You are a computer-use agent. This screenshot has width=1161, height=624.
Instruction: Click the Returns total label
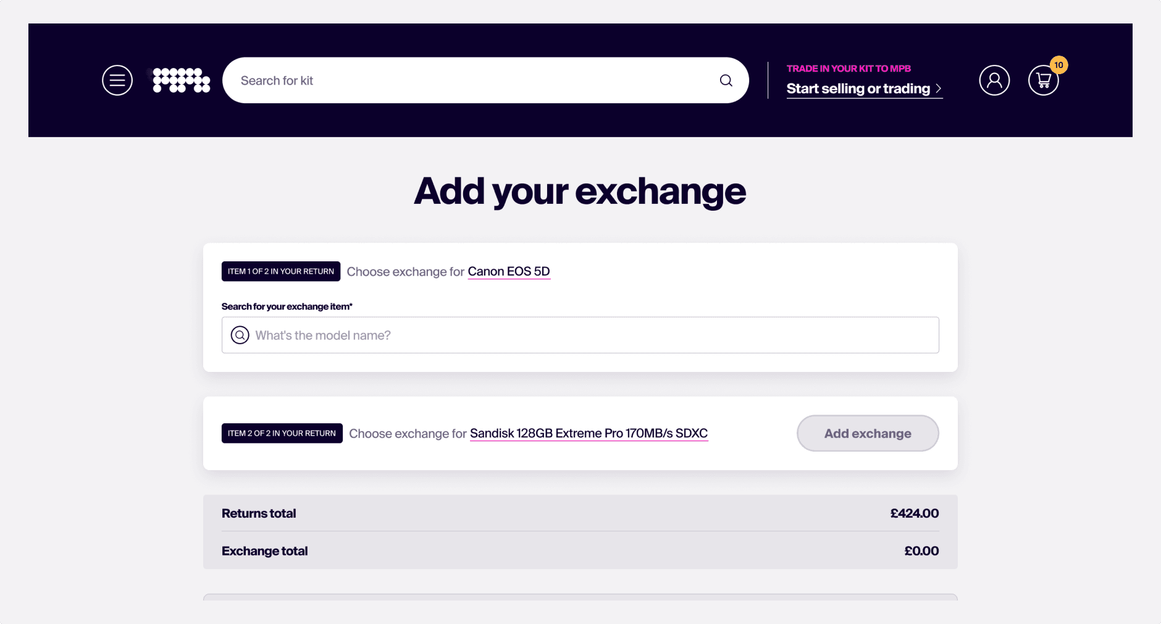(x=259, y=513)
